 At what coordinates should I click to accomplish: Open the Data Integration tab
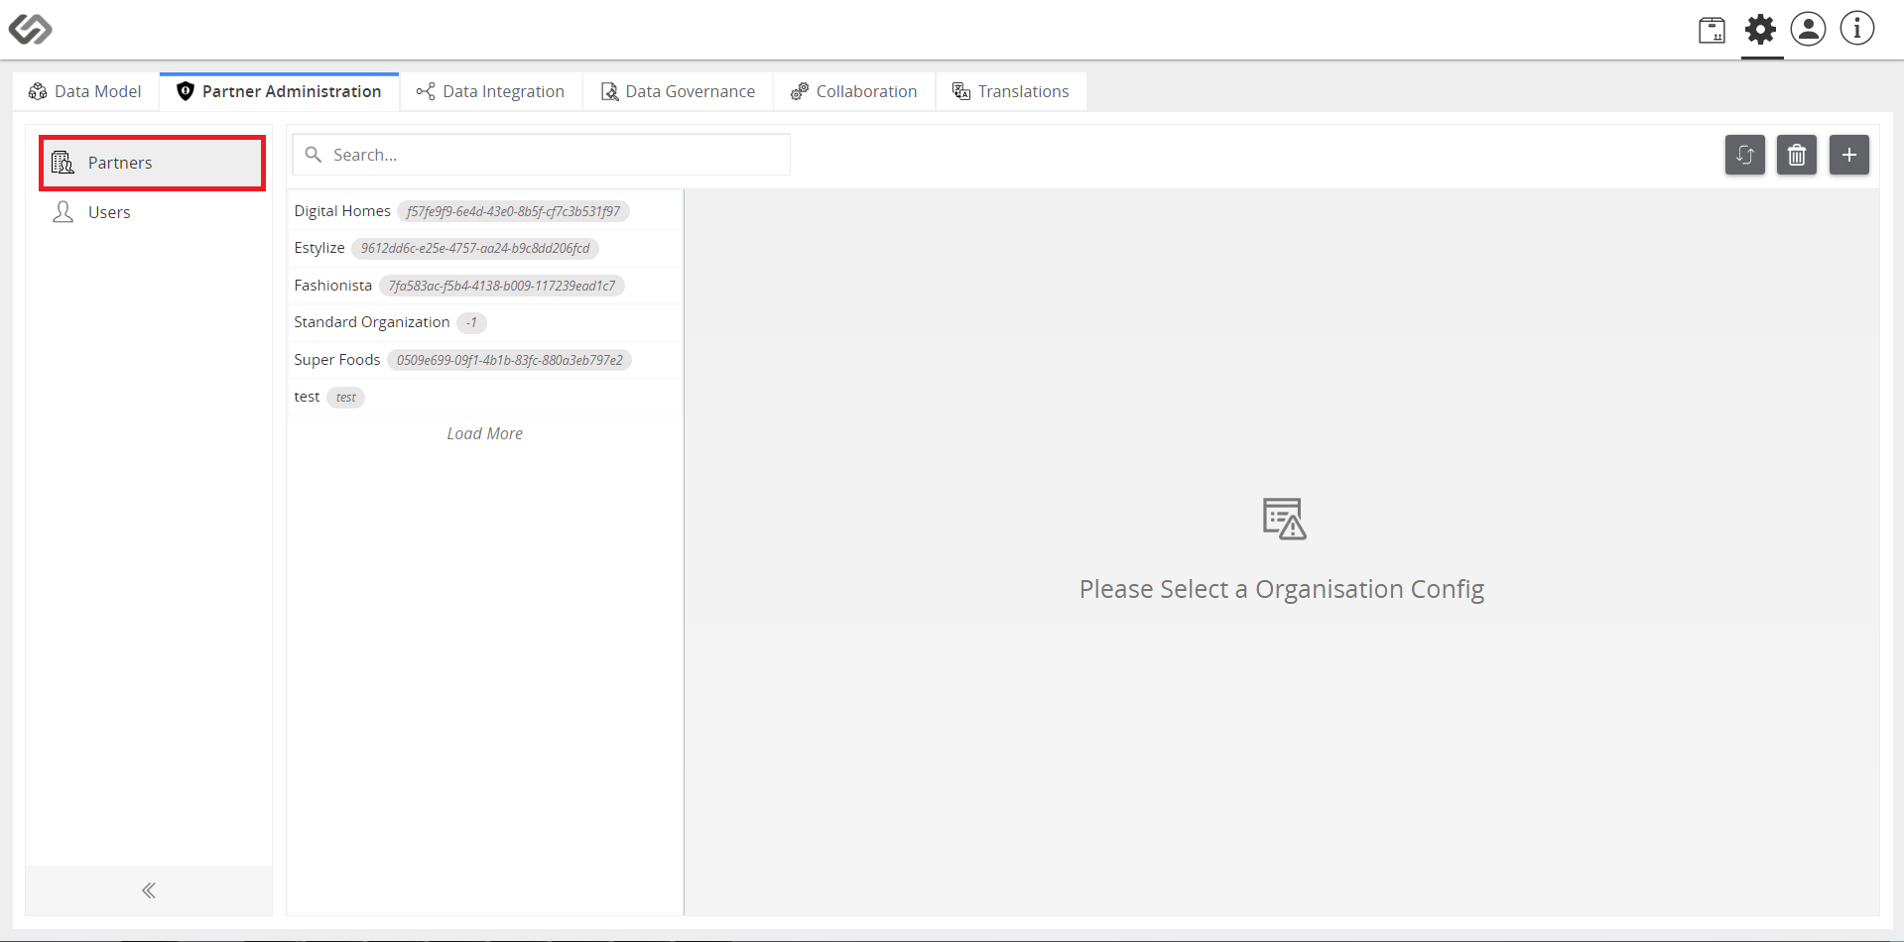[x=491, y=91]
